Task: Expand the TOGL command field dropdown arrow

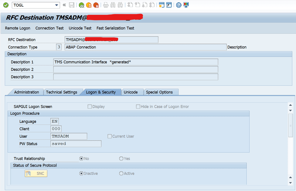Action: pos(56,5)
